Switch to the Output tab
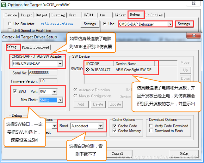Viewport: 204px width, 163px height. coord(42,15)
